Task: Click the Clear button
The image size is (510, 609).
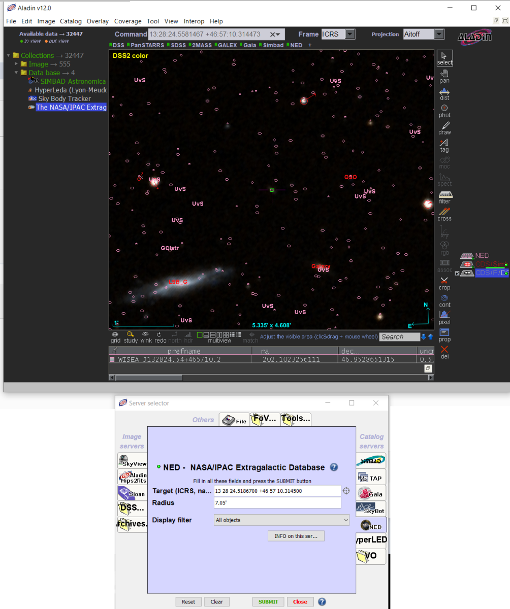Action: coord(217,602)
